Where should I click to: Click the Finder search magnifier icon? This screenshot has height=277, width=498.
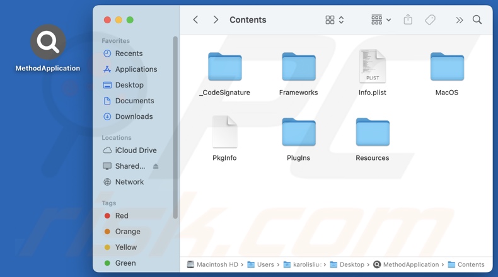[x=477, y=20]
